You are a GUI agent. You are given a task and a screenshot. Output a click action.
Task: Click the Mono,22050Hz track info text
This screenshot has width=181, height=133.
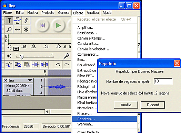(18, 86)
